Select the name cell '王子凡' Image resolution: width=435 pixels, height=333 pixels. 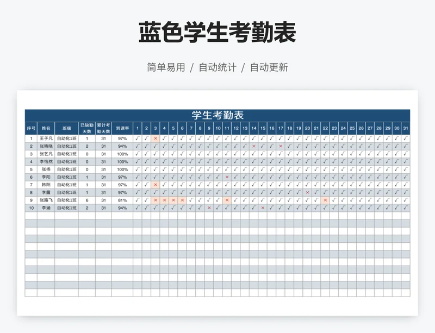[46, 139]
